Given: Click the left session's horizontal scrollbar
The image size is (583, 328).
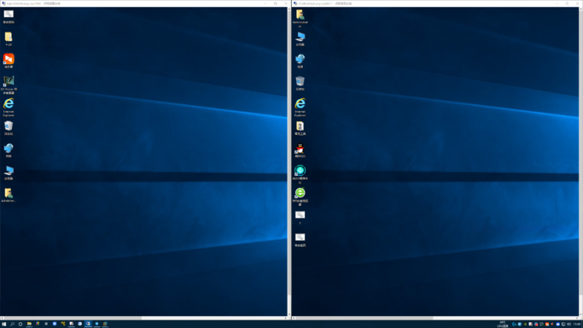Looking at the screenshot, I should pos(144,318).
